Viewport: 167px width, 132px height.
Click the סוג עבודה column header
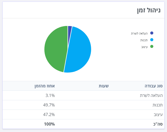pyautogui.click(x=154, y=86)
